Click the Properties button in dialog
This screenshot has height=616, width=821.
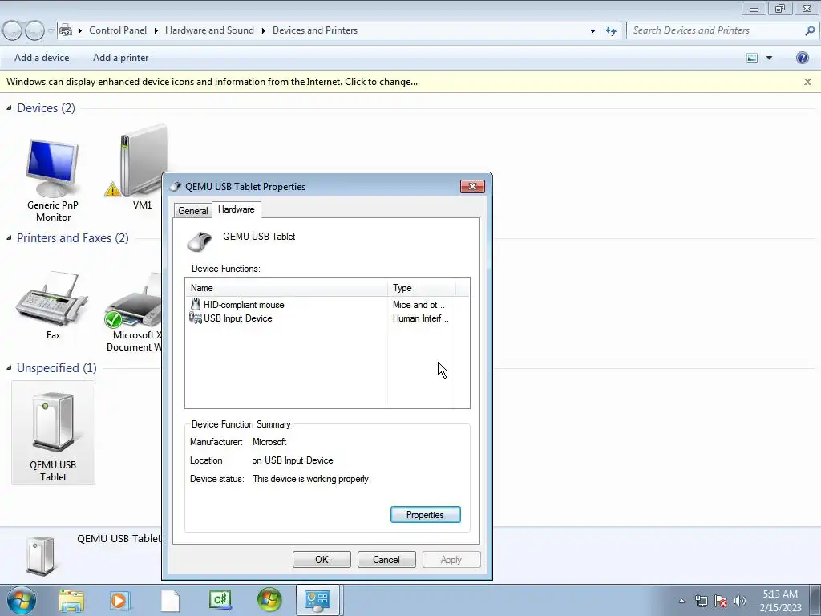pos(425,515)
